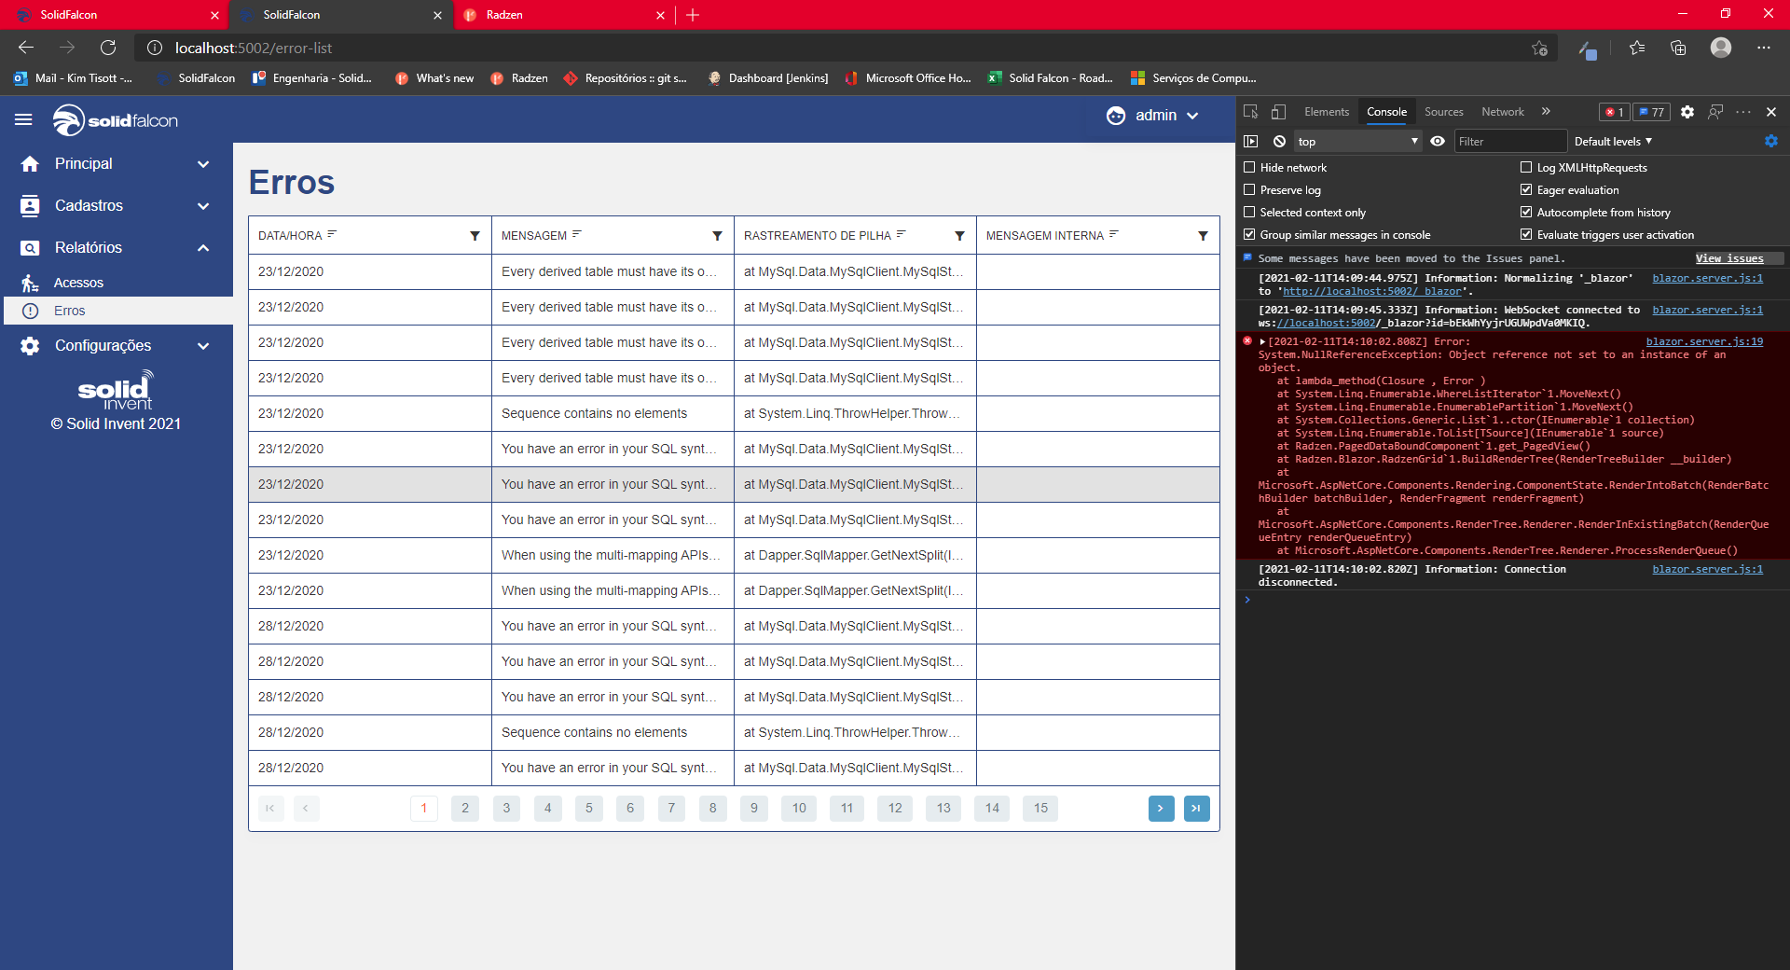Switch to Network tab in DevTools
1790x970 pixels.
(1503, 112)
